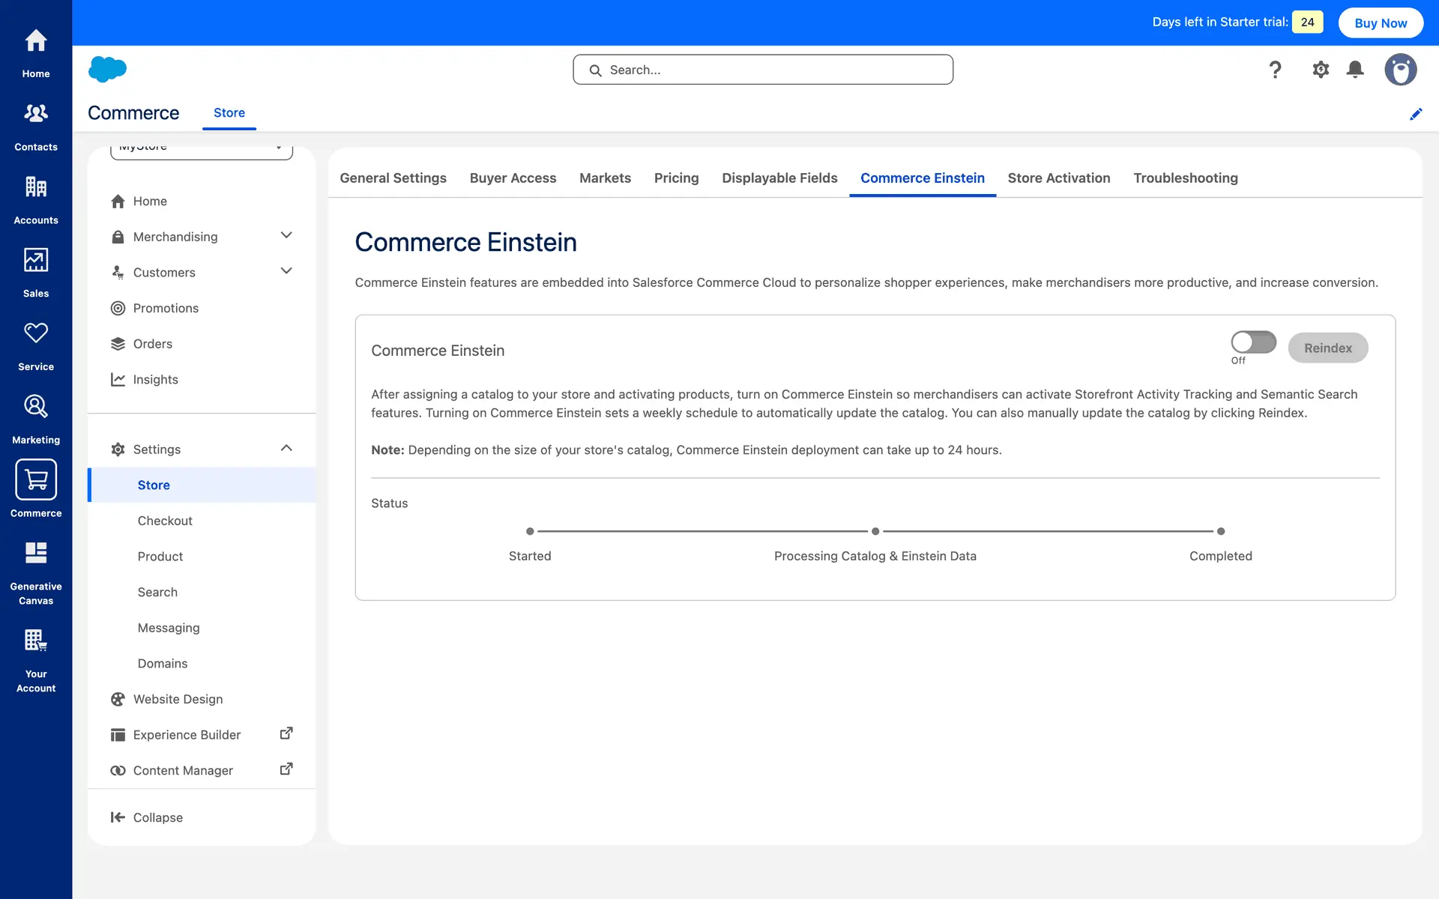Switch to the Store Activation tab
This screenshot has height=899, width=1439.
(x=1058, y=178)
